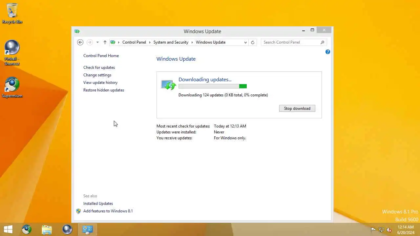Click the network tray icon

pos(381,230)
